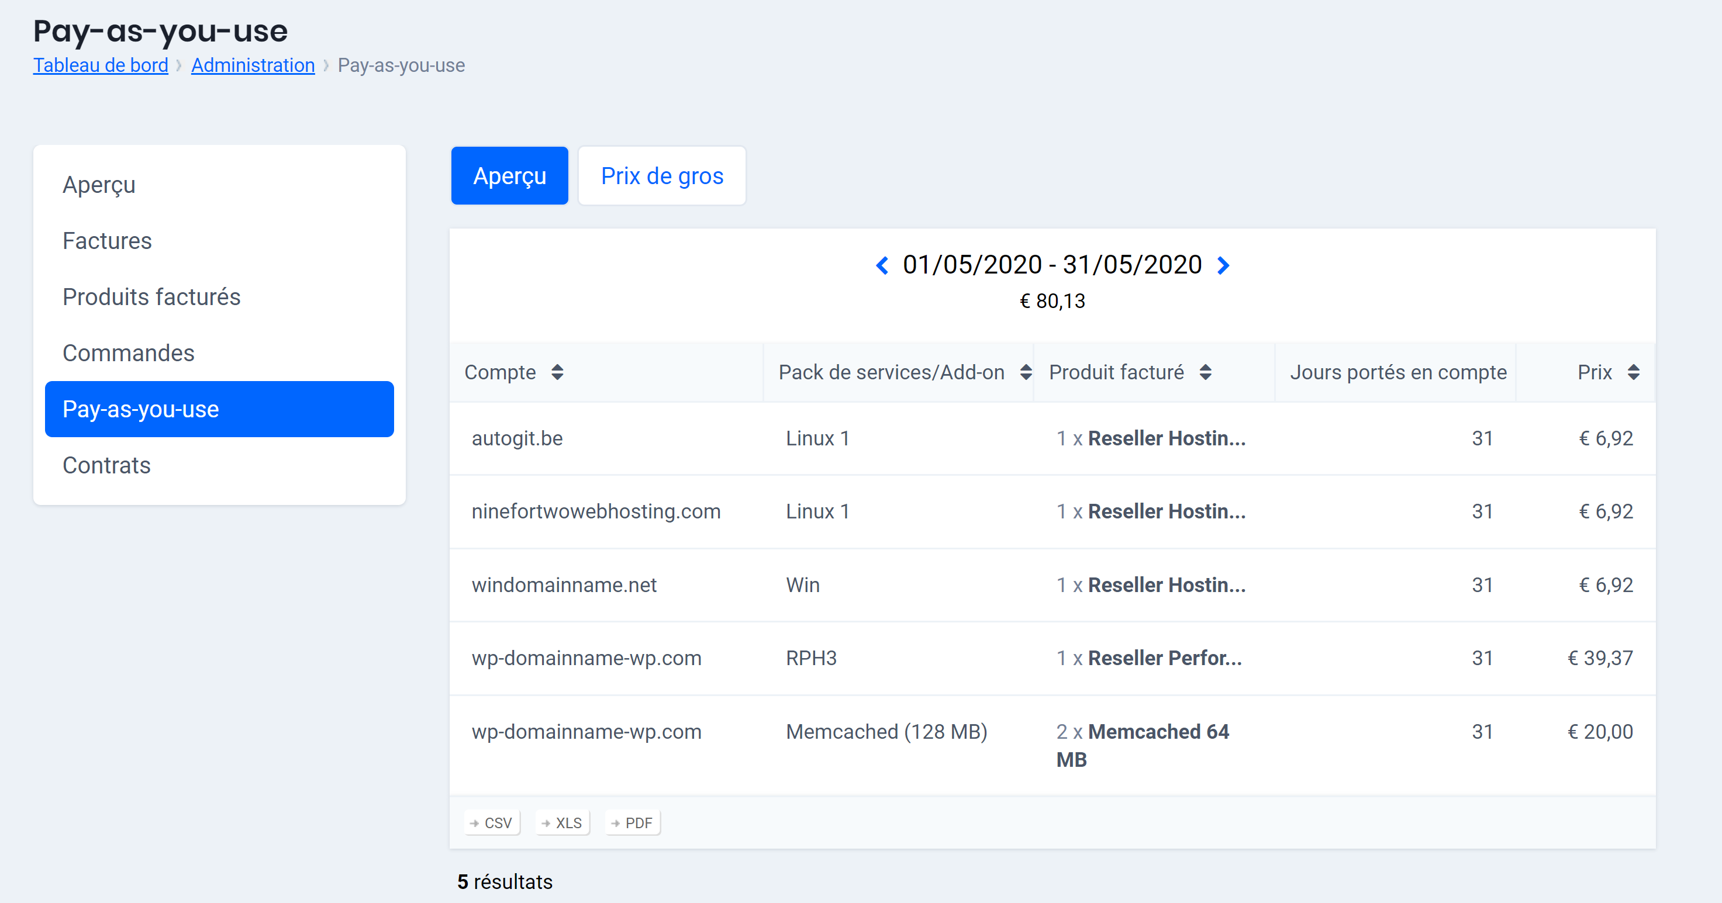Go to previous billing period arrow
1722x903 pixels.
click(x=882, y=265)
